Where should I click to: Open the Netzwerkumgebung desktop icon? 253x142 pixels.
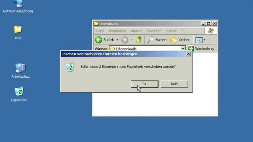click(x=18, y=6)
